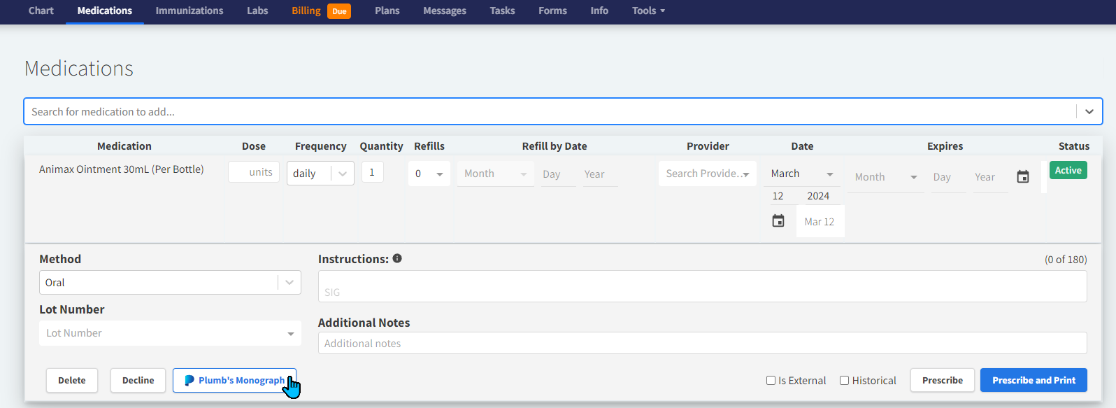
Task: Open the daily Frequency dropdown
Action: [342, 174]
